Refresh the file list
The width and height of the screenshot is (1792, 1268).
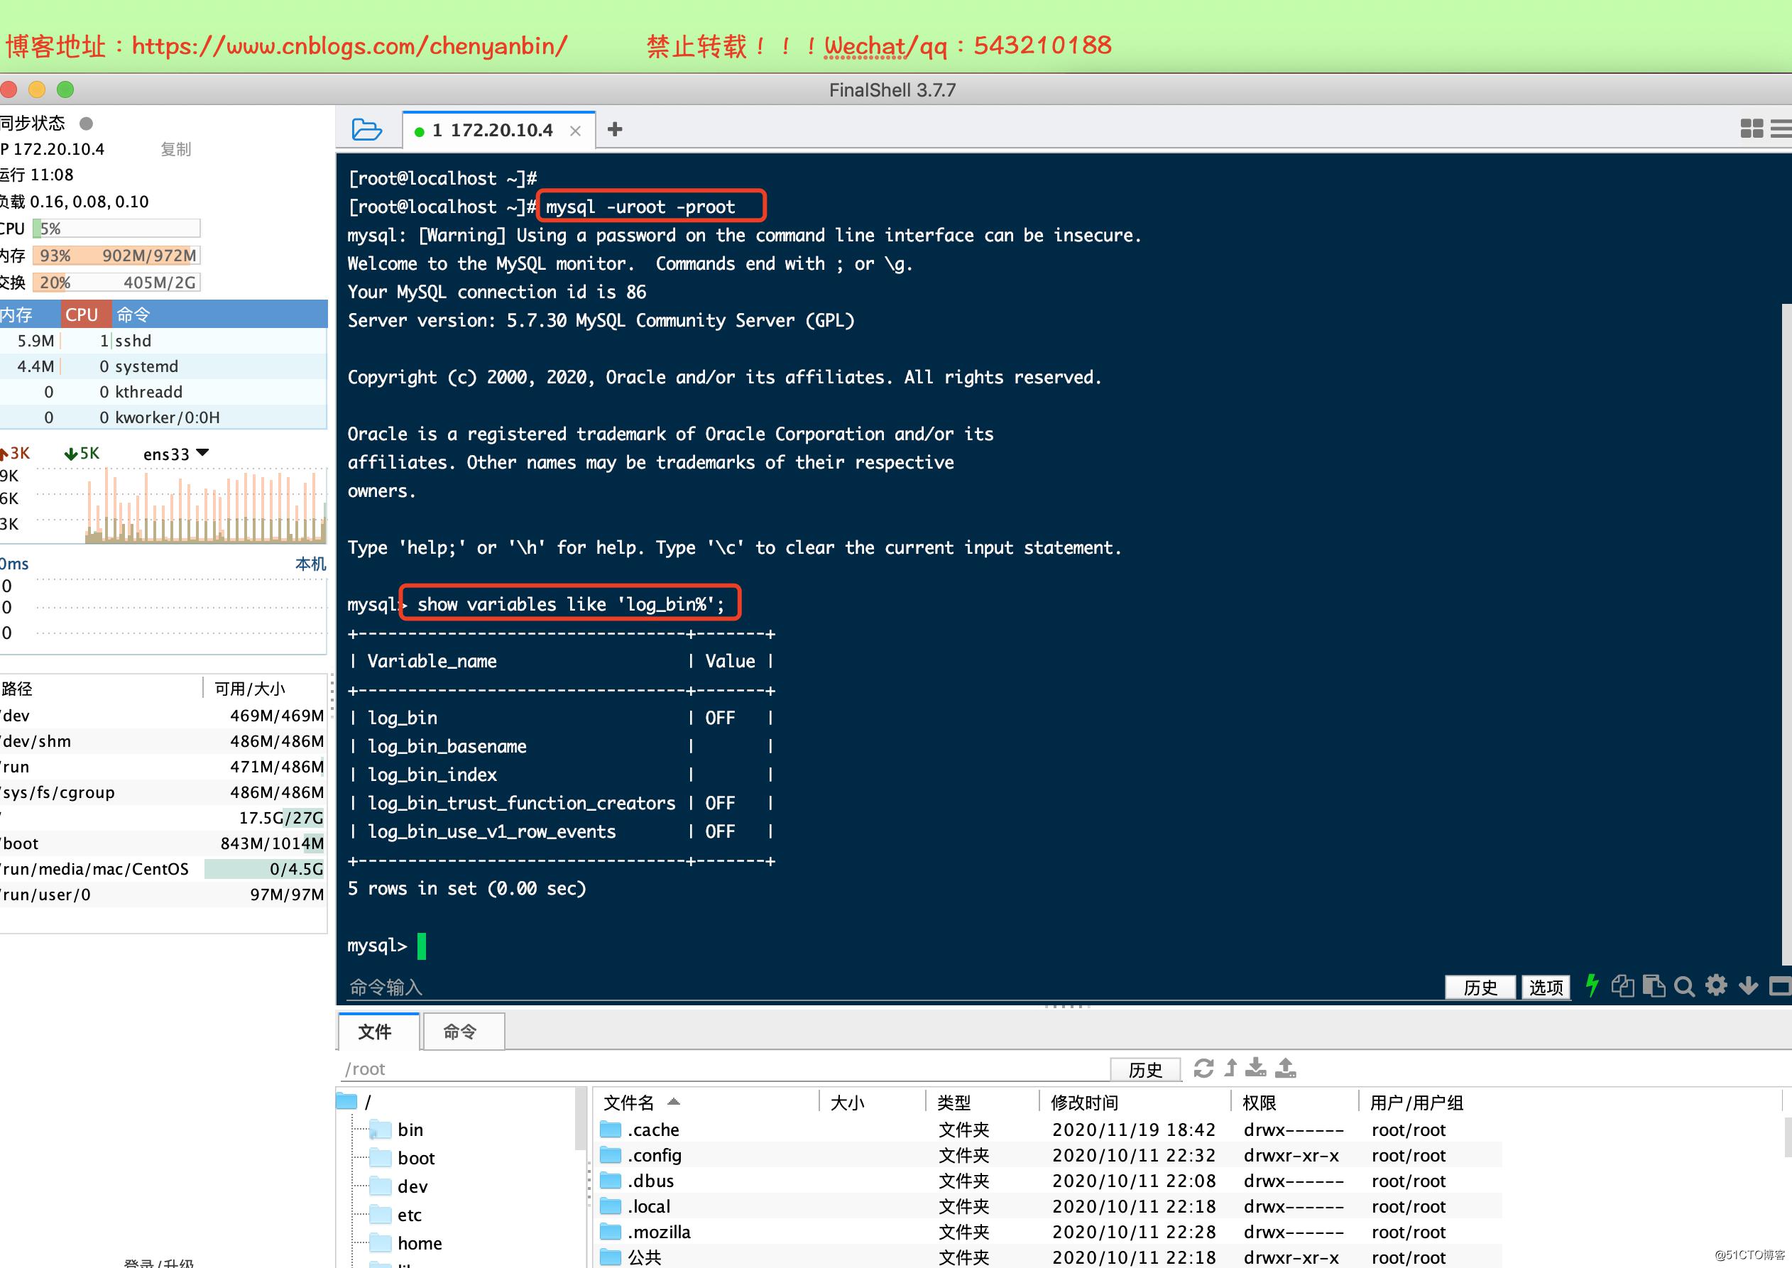point(1203,1068)
